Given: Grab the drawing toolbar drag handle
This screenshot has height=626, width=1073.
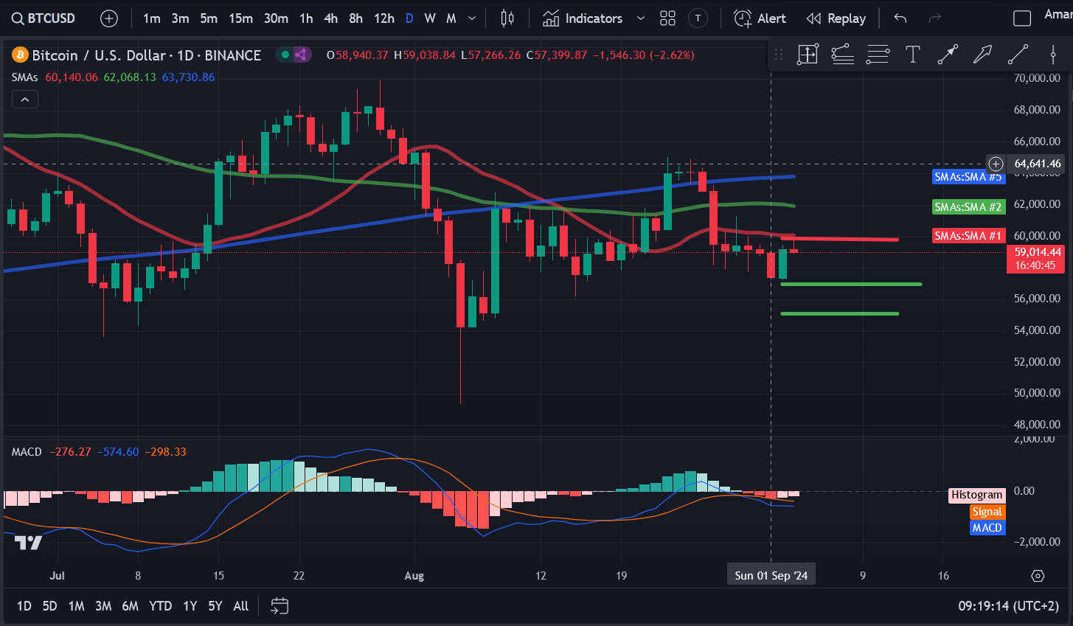Looking at the screenshot, I should (x=779, y=54).
